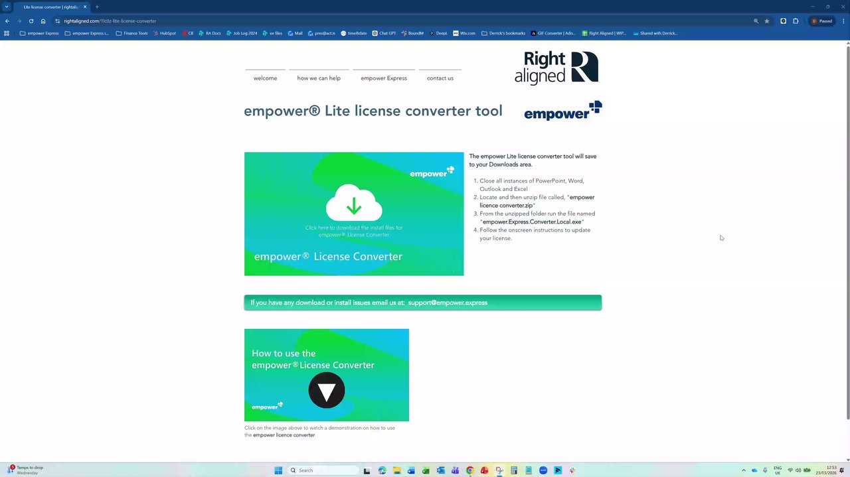Click the Paused profile button

(822, 21)
